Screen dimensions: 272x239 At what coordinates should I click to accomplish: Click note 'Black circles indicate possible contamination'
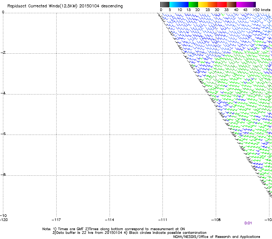coord(168,233)
